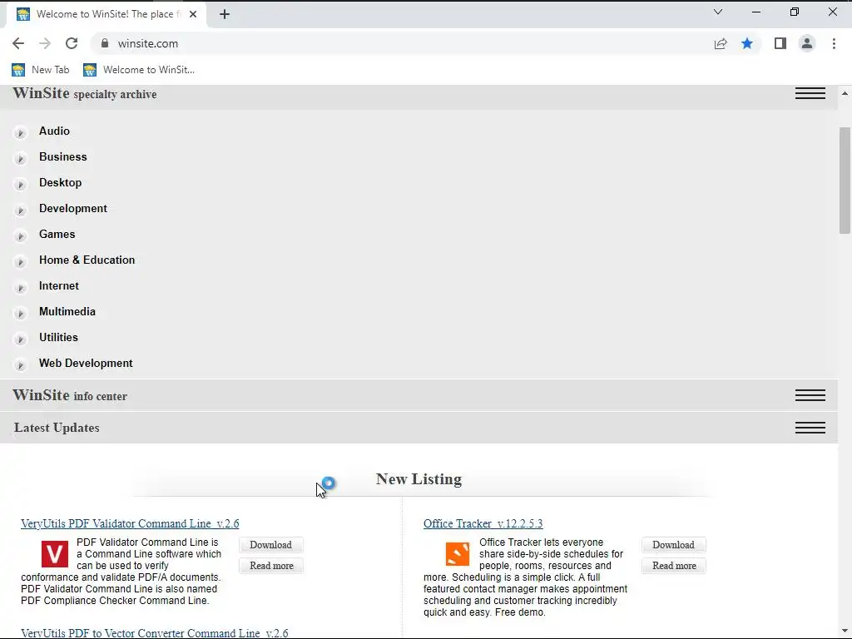This screenshot has height=639, width=852.
Task: Expand the Home & Education arrow
Action: [x=20, y=261]
